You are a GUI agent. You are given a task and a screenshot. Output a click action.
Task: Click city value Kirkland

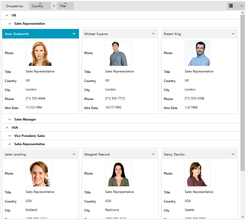pos(31,210)
